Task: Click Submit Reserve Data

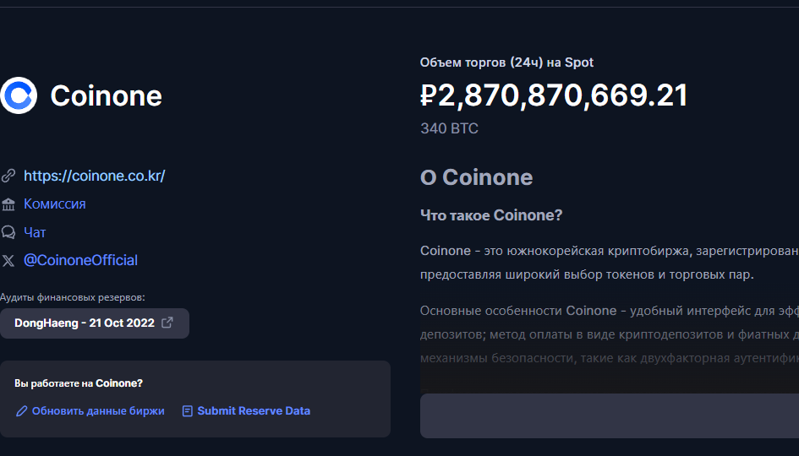Action: click(254, 411)
